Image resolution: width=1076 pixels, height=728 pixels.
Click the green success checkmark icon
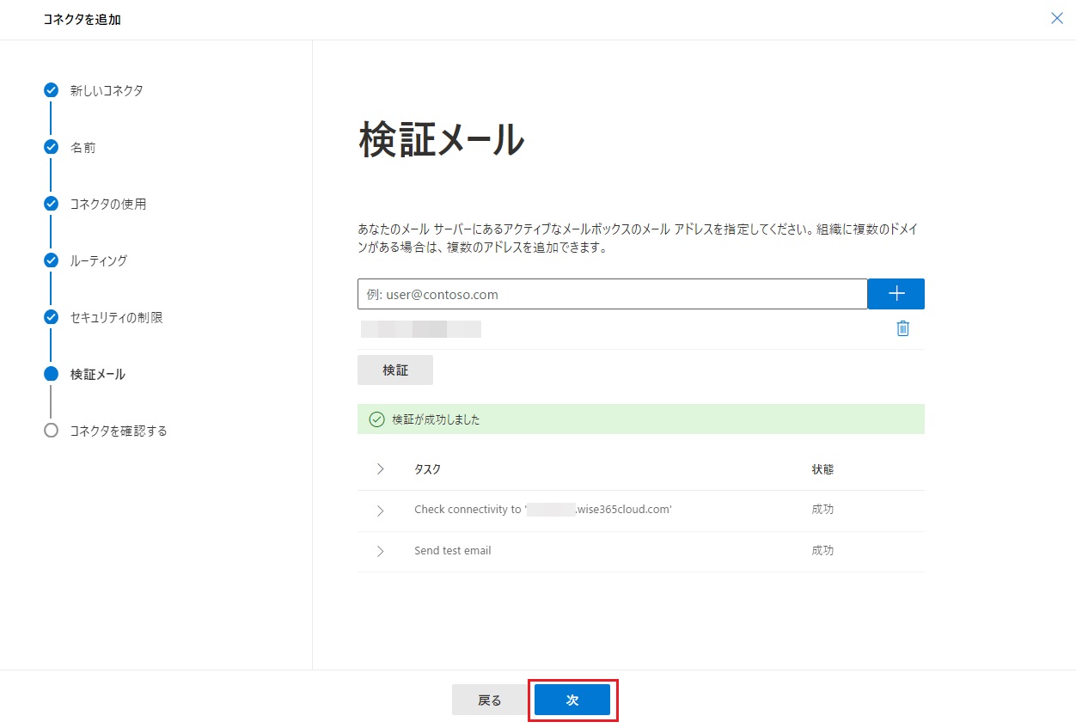376,419
